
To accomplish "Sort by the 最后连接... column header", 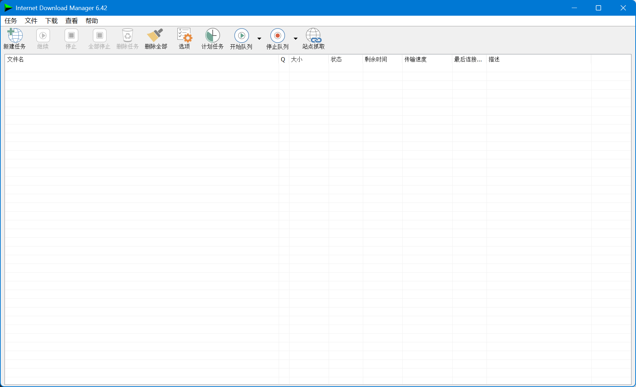I will click(x=469, y=60).
